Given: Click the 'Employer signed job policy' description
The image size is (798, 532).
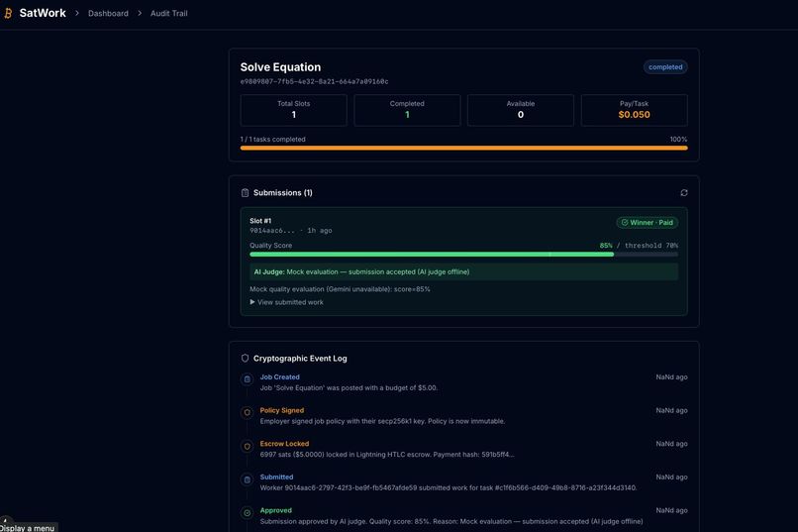Looking at the screenshot, I should (382, 421).
